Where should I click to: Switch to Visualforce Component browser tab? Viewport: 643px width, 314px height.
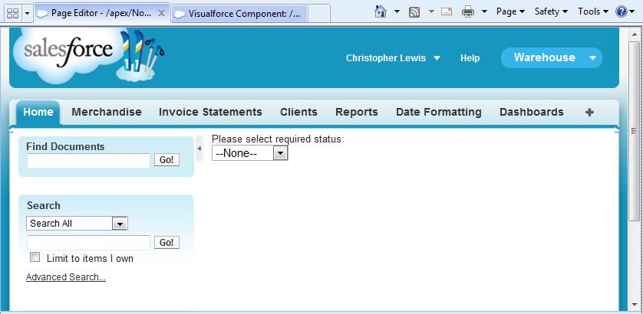[239, 14]
